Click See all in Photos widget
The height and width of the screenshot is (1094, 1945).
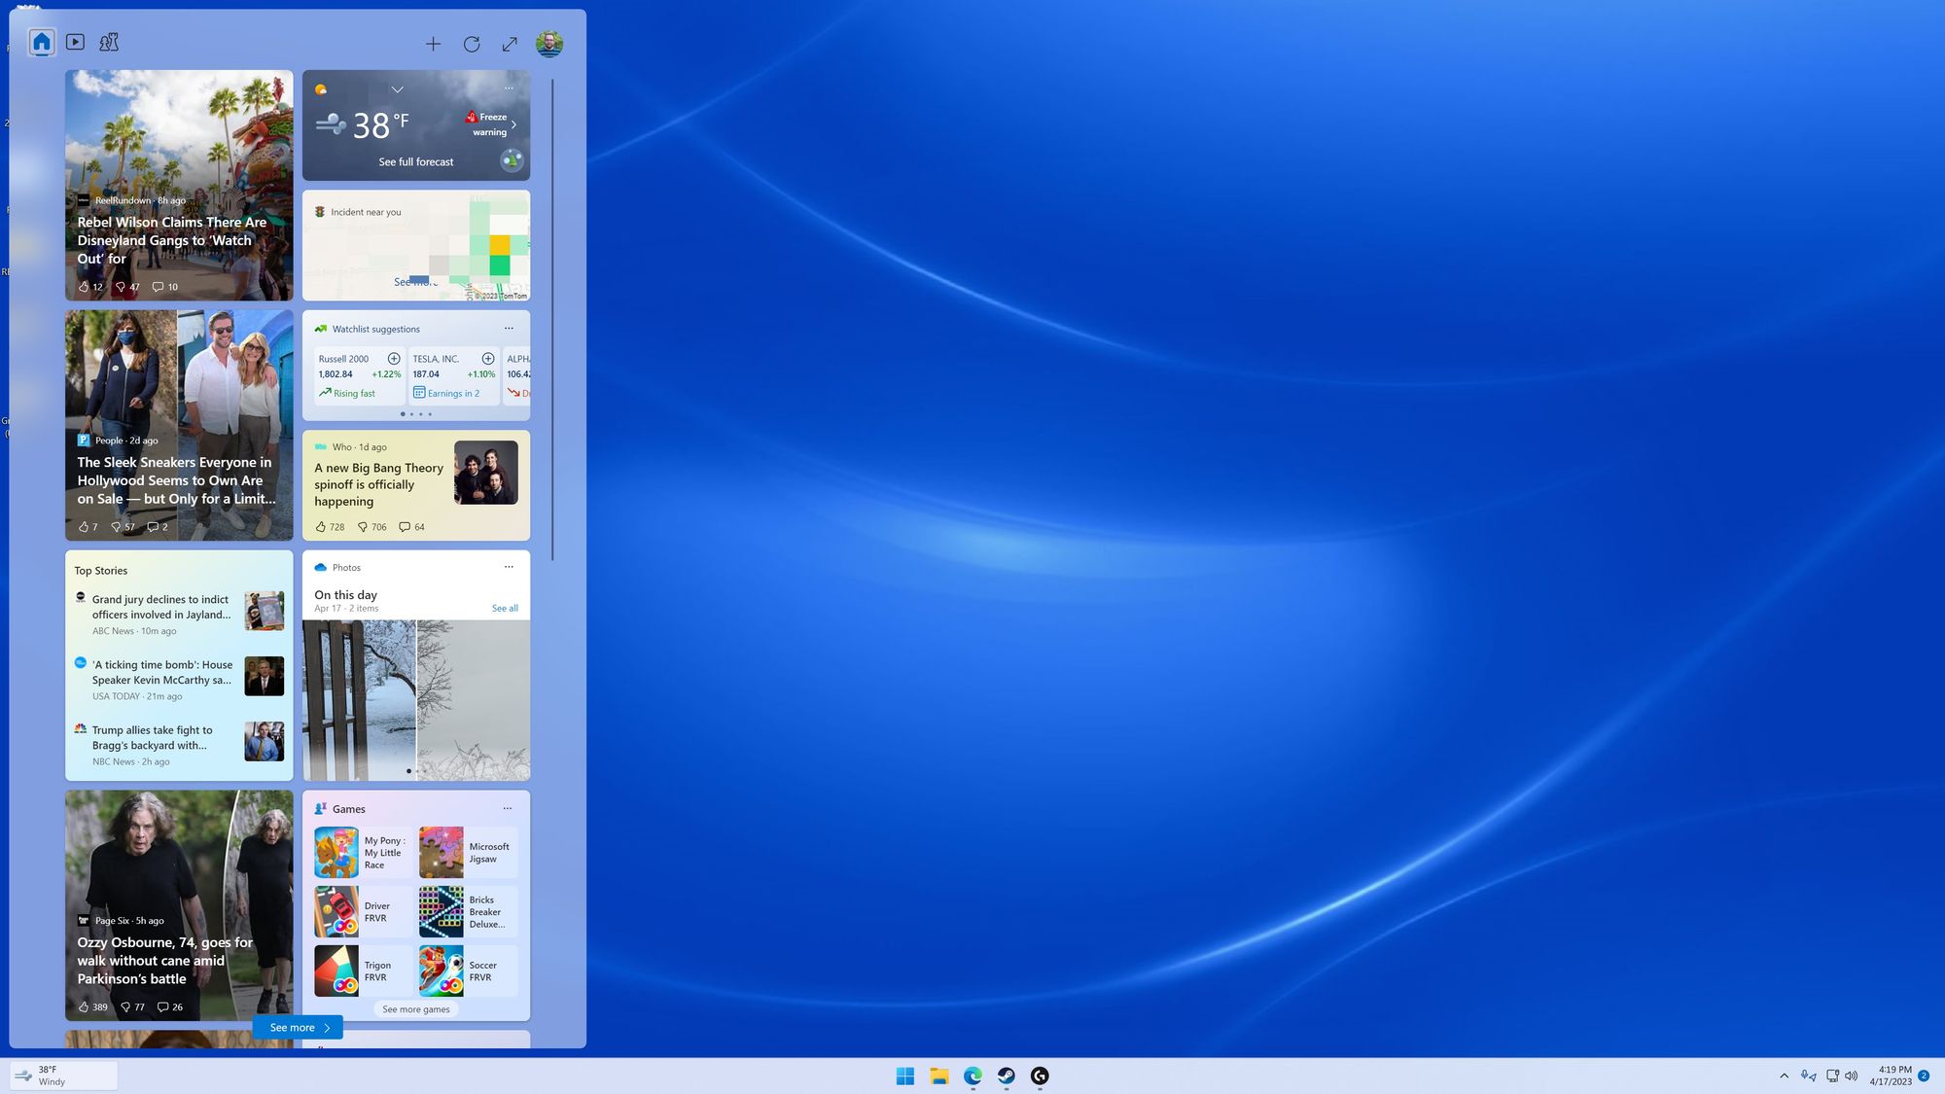pos(505,609)
